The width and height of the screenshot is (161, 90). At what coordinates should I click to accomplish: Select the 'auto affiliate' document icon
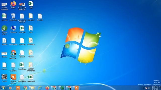click(x=22, y=79)
